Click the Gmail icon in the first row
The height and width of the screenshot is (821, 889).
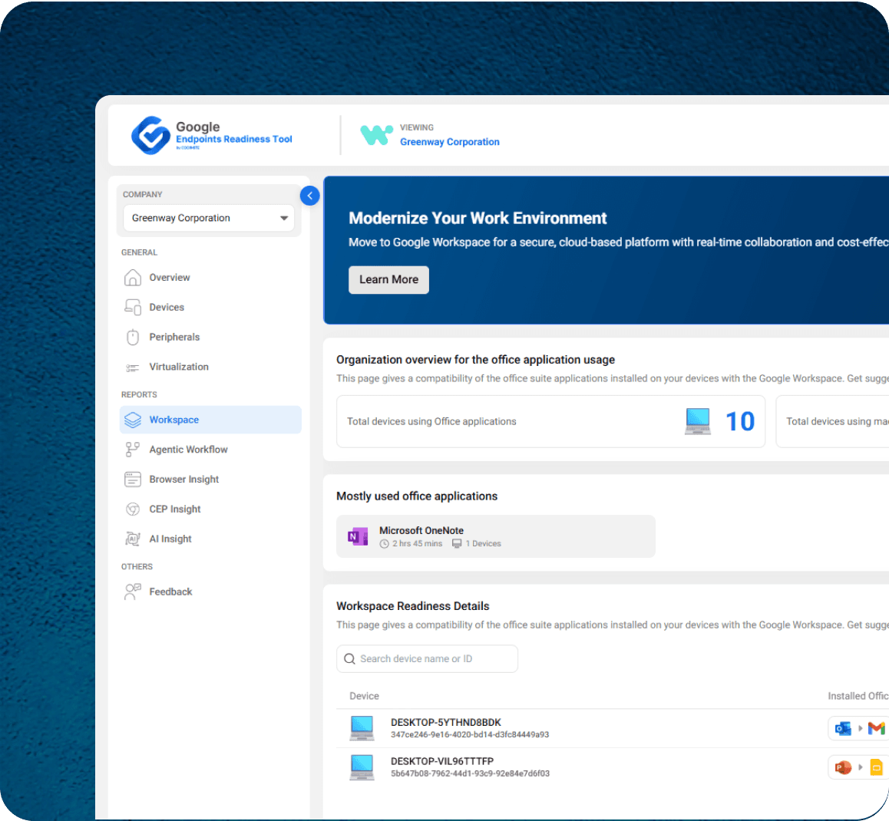(876, 729)
